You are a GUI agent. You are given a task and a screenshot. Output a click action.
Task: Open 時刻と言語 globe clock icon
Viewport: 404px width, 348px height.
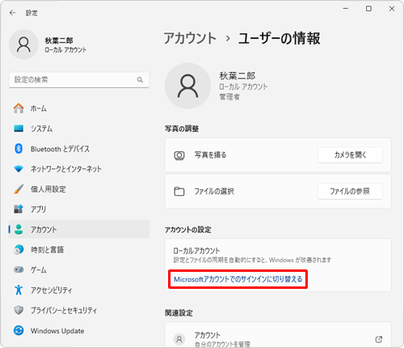click(19, 249)
